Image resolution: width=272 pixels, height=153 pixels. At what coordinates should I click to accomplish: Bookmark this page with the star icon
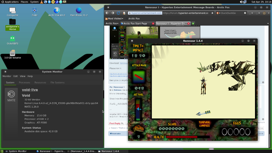click(x=212, y=13)
